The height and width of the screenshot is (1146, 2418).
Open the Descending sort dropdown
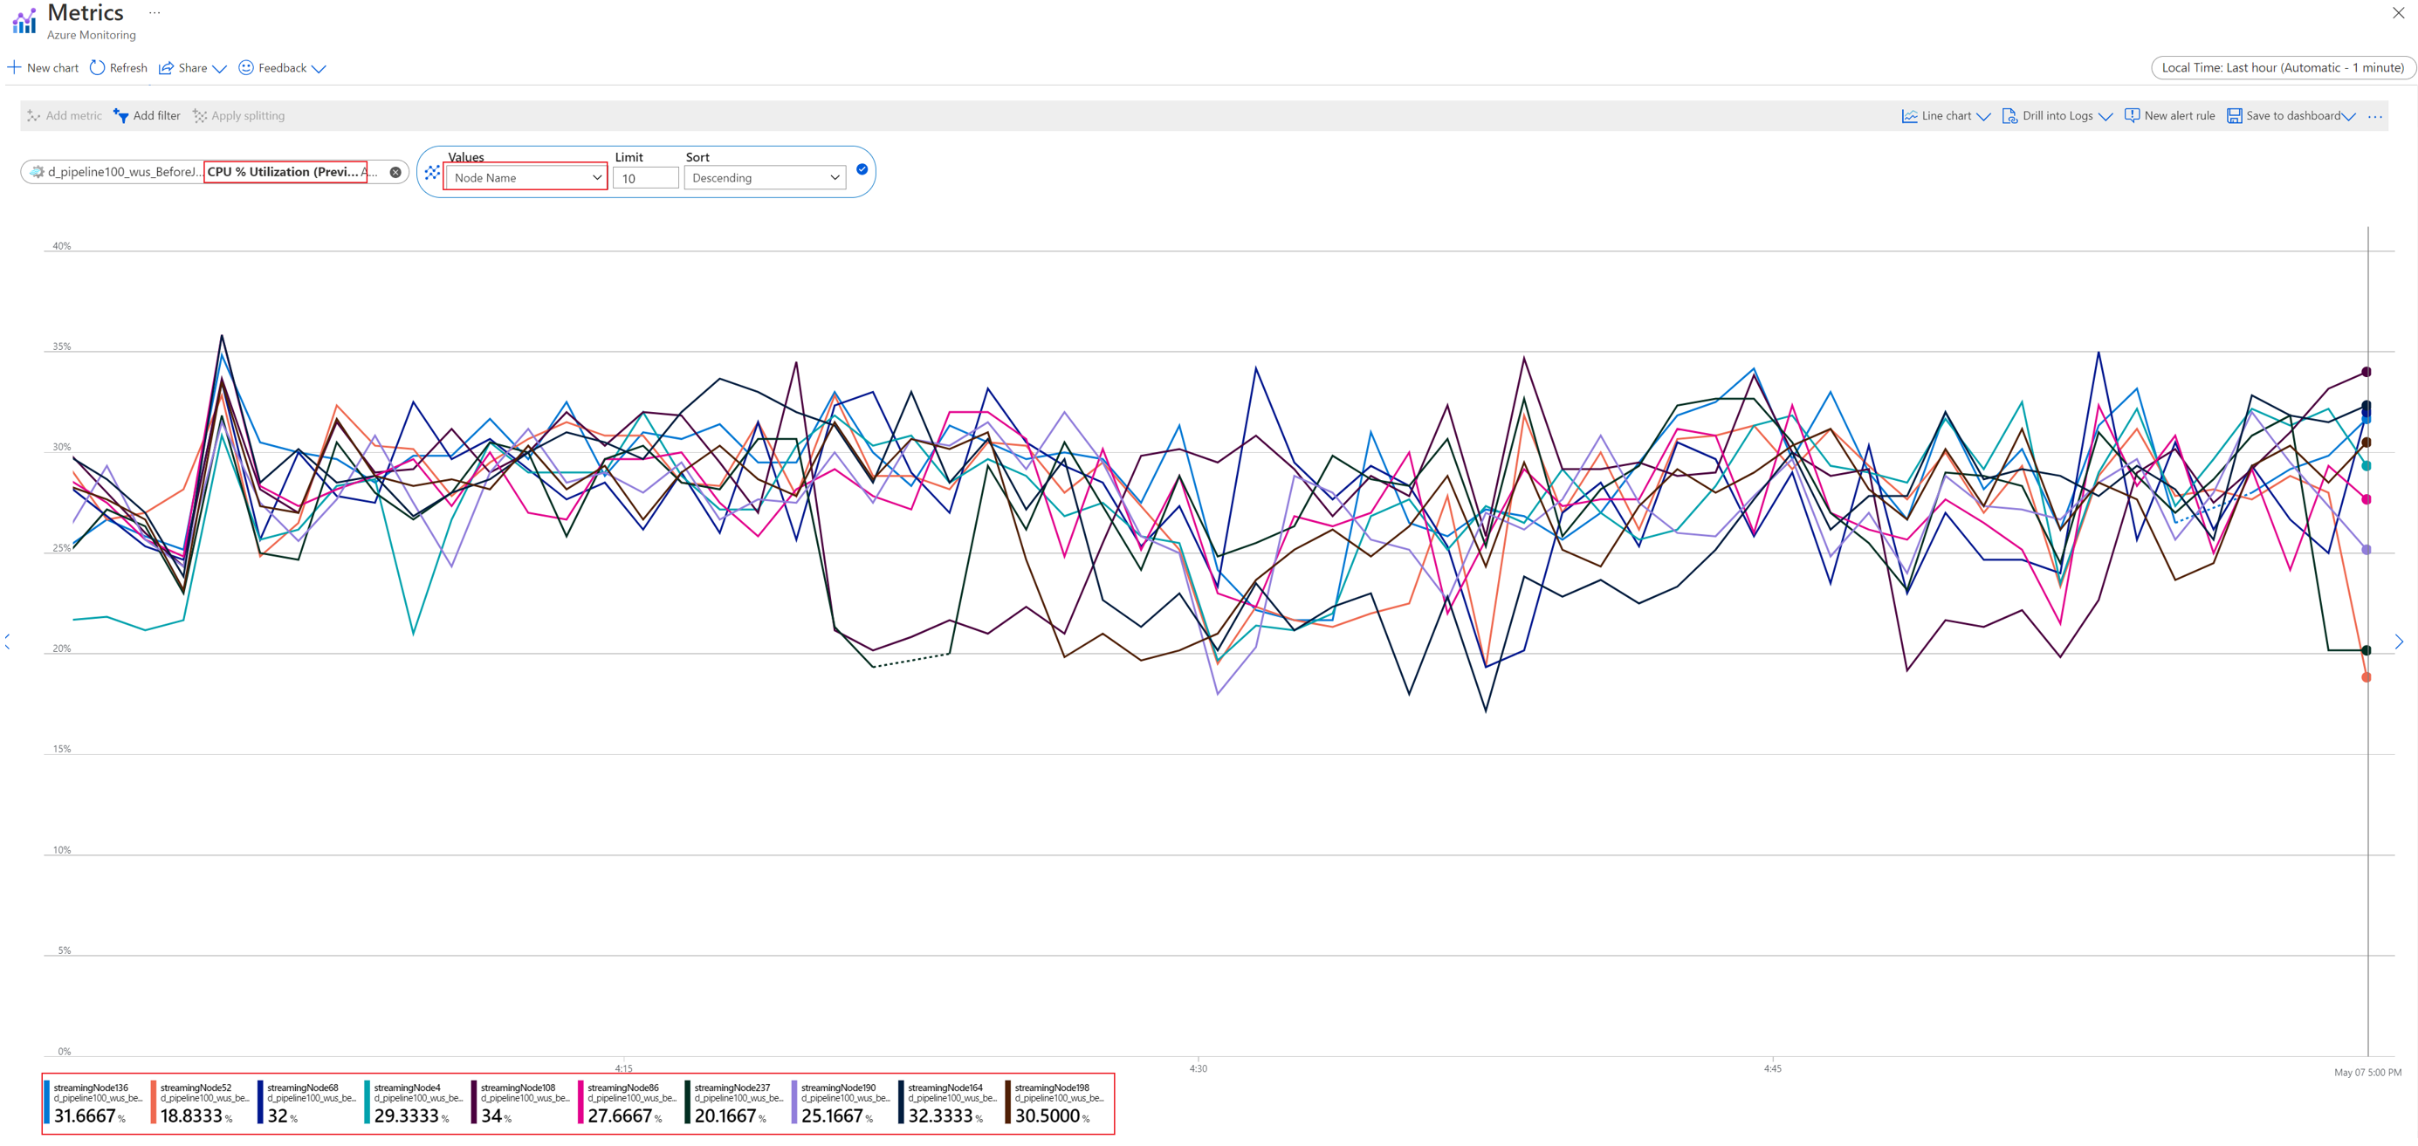765,177
